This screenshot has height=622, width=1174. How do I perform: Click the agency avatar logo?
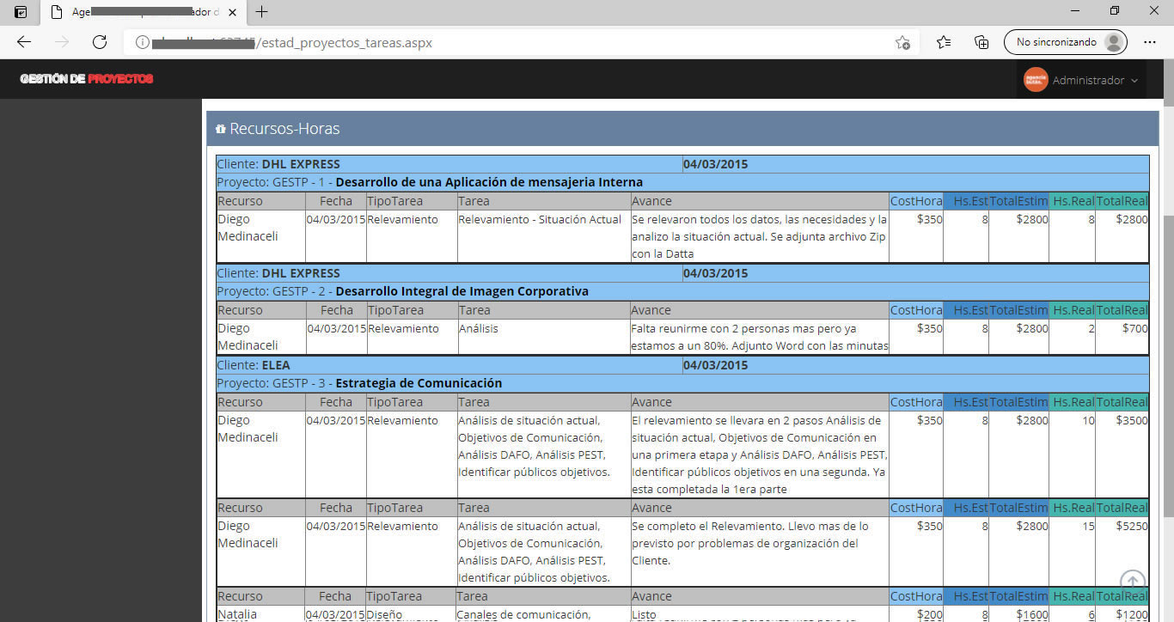[x=1036, y=80]
